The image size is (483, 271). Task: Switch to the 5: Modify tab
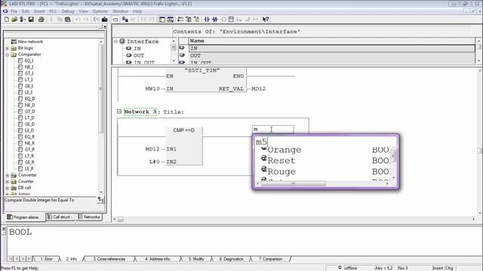tap(196, 259)
